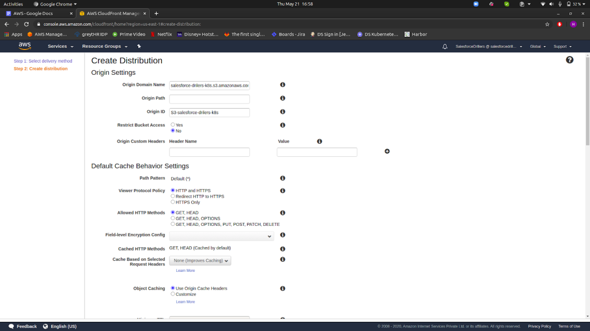Click the Feedback button
This screenshot has width=590, height=331.
22,326
